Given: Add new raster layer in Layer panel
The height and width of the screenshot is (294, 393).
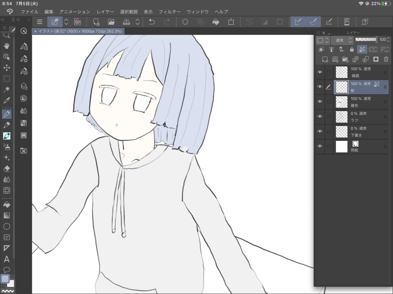Looking at the screenshot, I should click(x=325, y=59).
